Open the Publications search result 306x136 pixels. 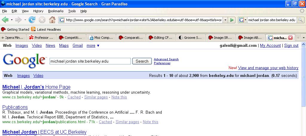pyautogui.click(x=15, y=107)
